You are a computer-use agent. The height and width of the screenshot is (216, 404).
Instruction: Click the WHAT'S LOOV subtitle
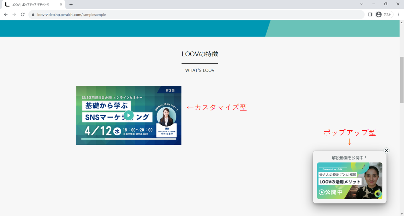(200, 70)
